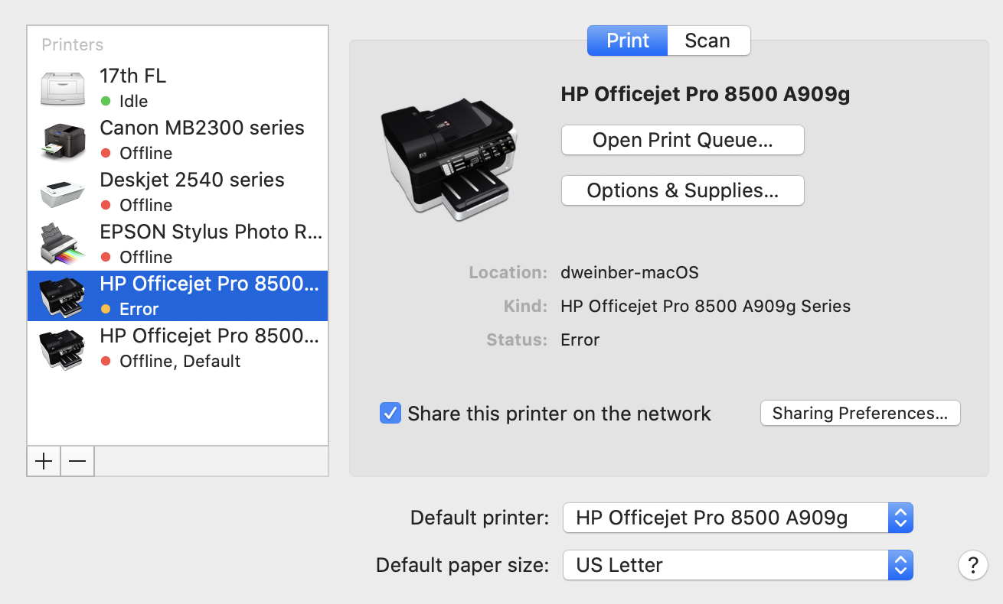Select the Print tab
Screen dimensions: 1003x604
pos(628,41)
